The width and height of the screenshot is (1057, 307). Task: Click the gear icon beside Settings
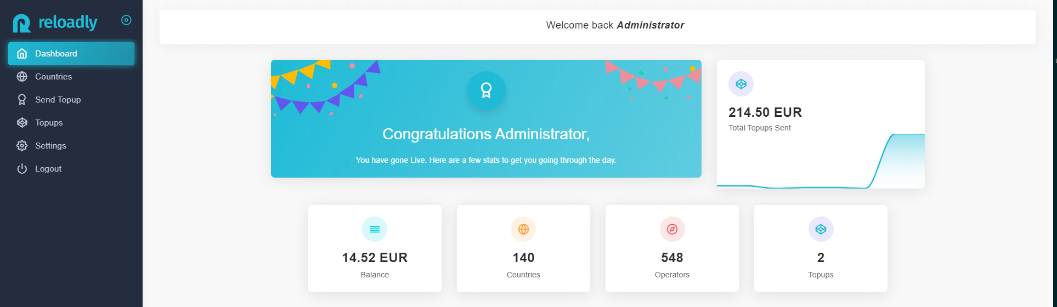(22, 146)
